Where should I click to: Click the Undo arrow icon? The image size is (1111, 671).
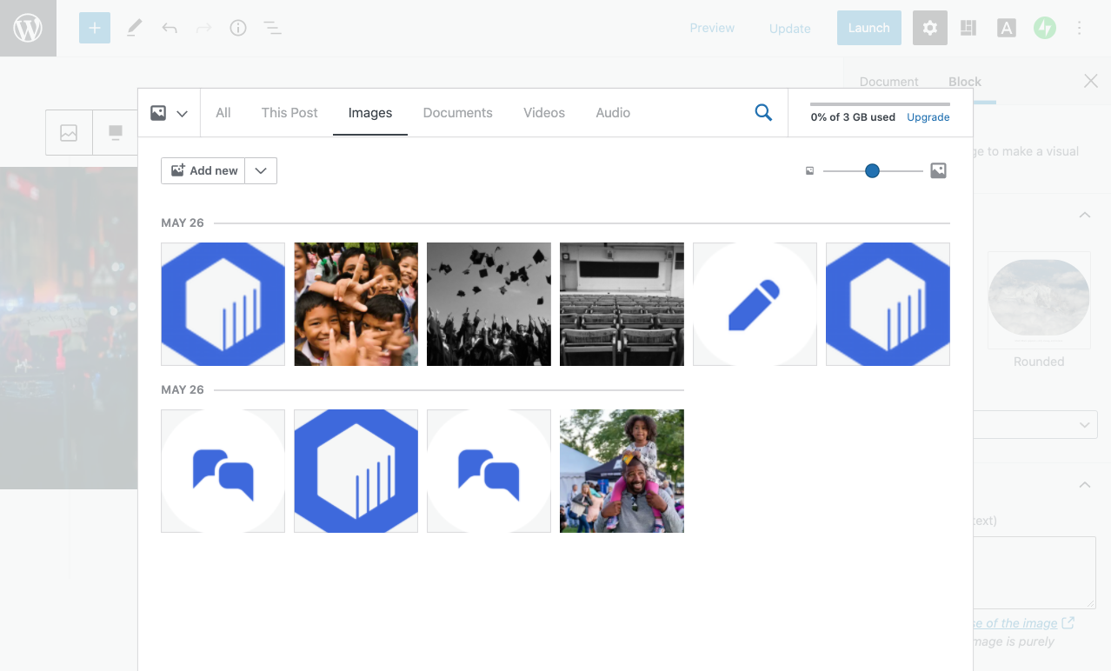pyautogui.click(x=170, y=28)
